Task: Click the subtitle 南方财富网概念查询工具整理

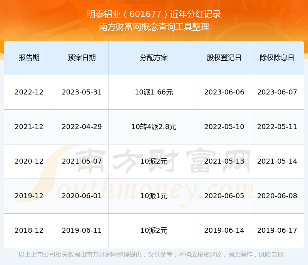Action: tap(154, 27)
